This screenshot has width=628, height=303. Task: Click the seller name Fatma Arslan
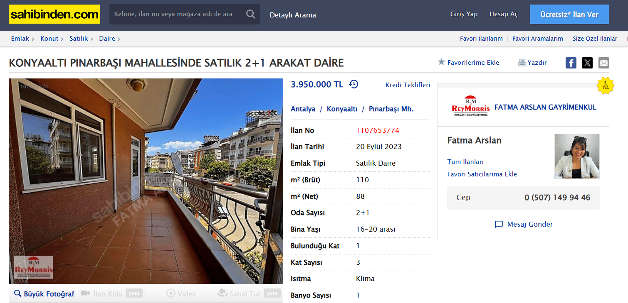pyautogui.click(x=474, y=140)
